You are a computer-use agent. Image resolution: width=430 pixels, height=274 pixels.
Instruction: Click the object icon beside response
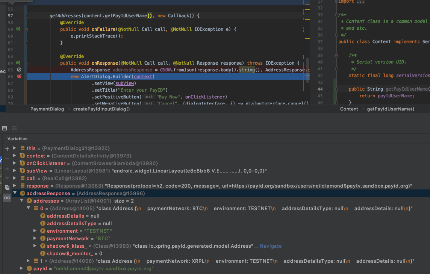coord(23,186)
